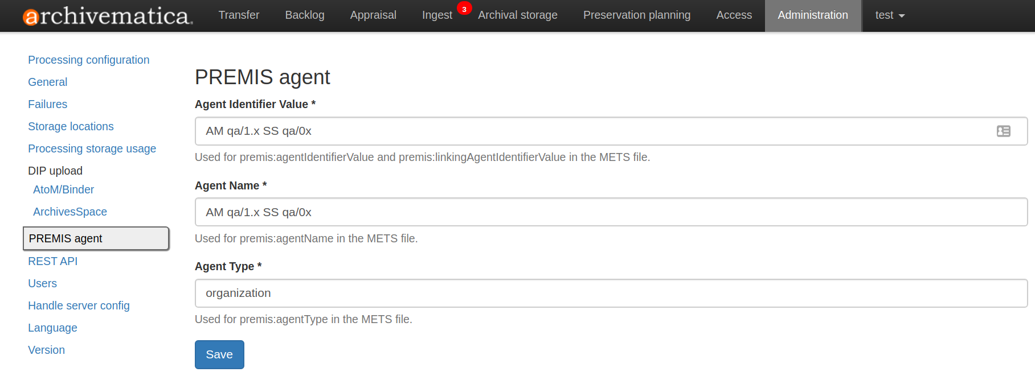This screenshot has height=376, width=1035.
Task: Open Processing configuration settings link
Action: click(x=89, y=60)
